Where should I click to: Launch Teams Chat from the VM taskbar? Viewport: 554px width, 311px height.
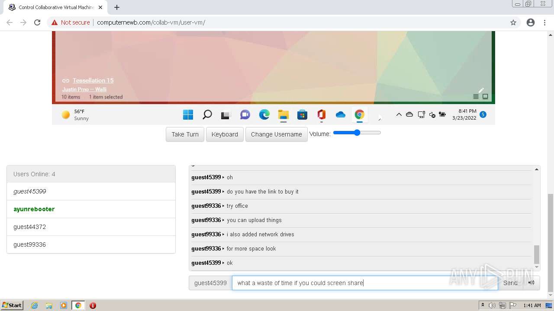click(x=245, y=114)
